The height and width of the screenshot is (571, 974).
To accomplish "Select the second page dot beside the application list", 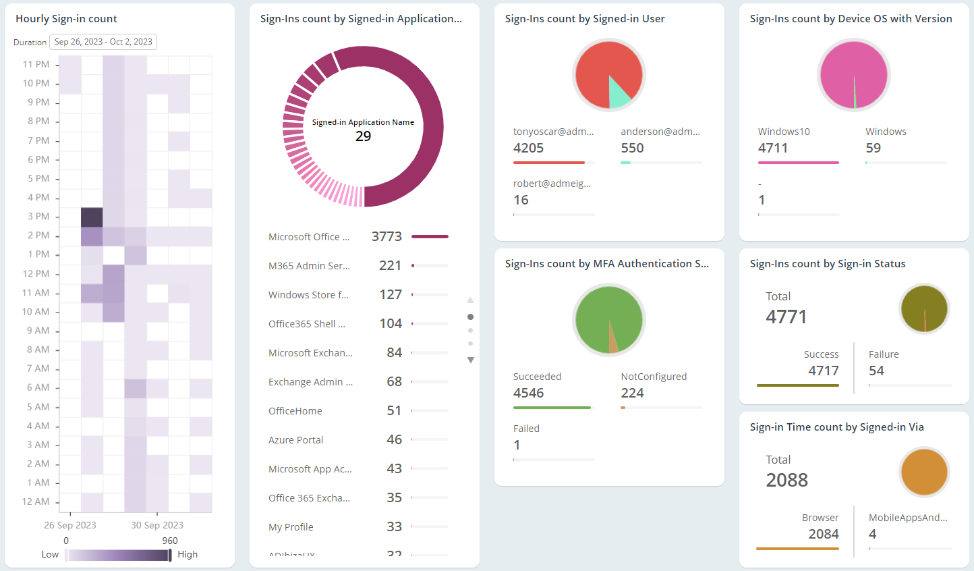I will [470, 330].
